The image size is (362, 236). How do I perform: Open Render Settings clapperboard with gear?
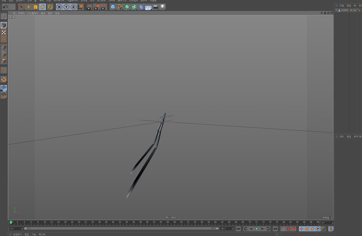point(103,7)
